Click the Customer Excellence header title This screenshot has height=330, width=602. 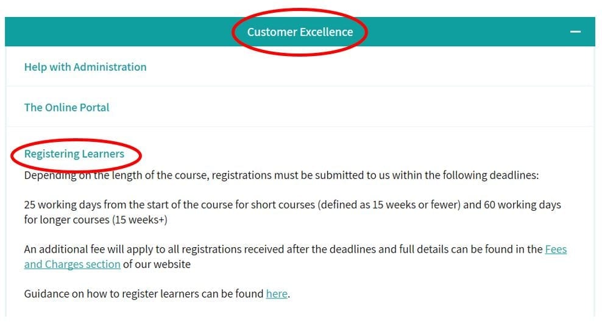[300, 32]
